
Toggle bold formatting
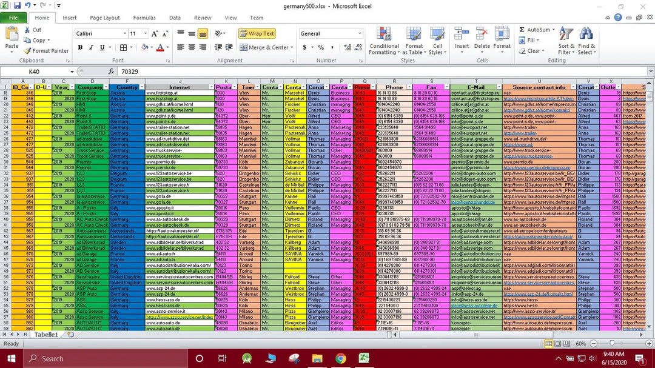tap(80, 47)
